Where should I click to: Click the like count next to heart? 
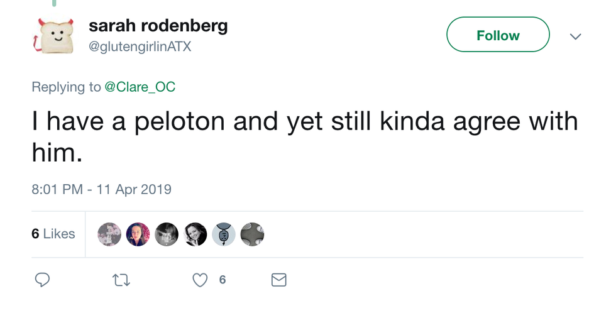pos(223,280)
